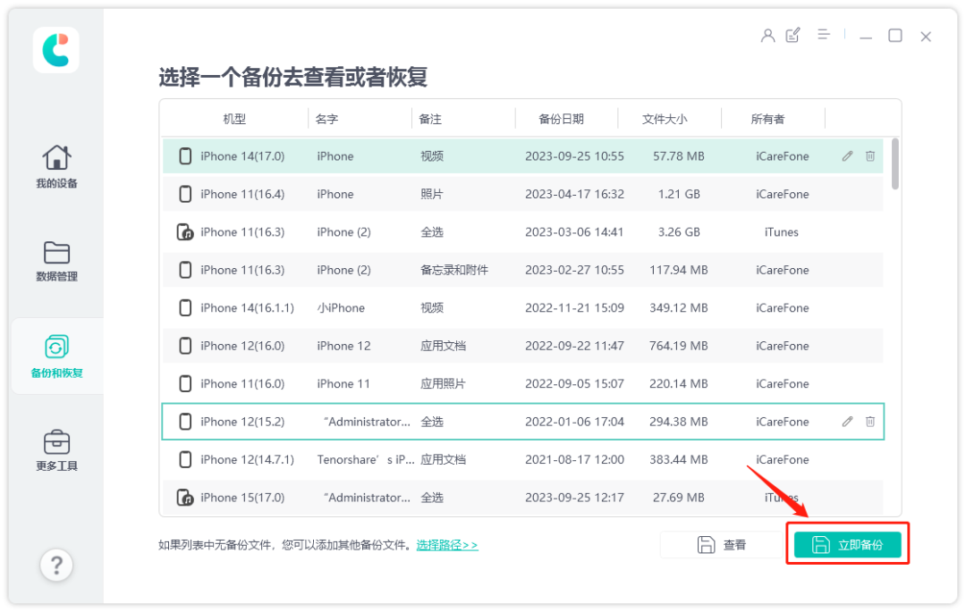Click date 2022-01-06 17:04

pos(574,422)
